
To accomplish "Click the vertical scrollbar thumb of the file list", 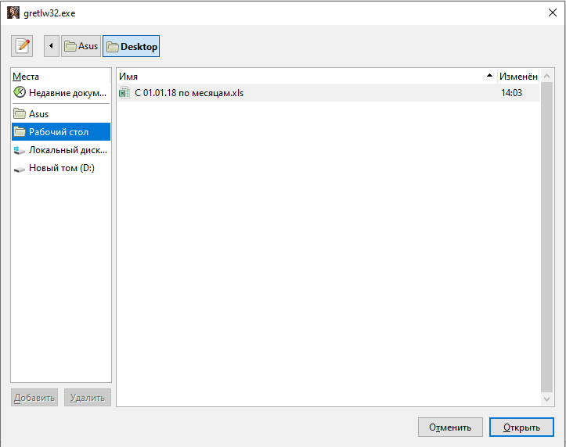I will (547, 238).
